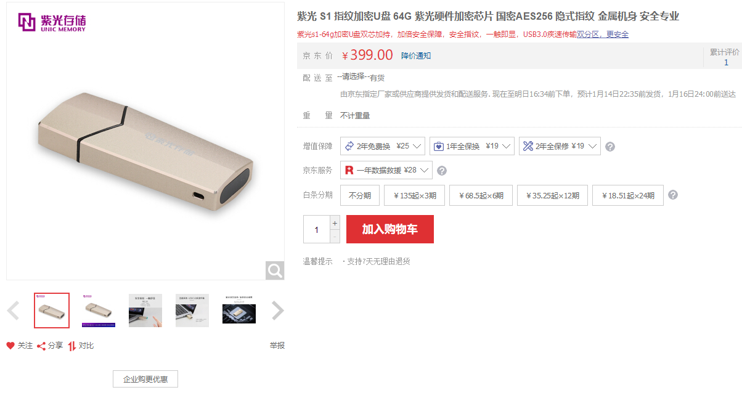Add item with 加入购物车 button
742x398 pixels.
click(x=390, y=229)
